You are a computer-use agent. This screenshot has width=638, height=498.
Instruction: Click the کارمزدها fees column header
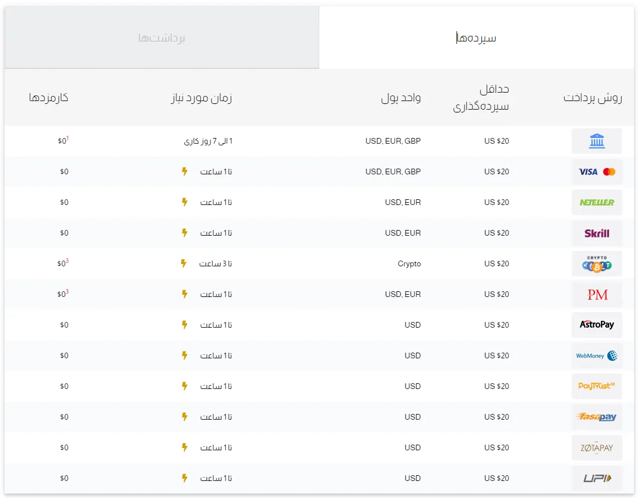[49, 98]
